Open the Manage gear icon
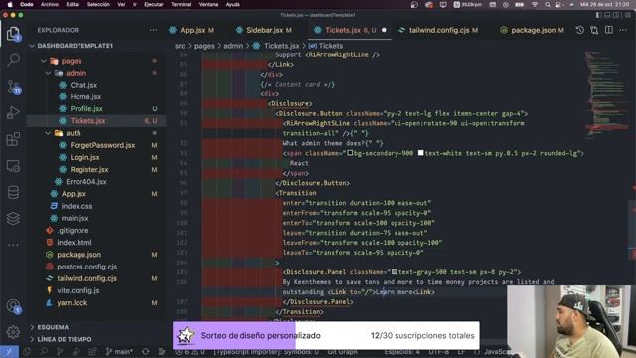Image resolution: width=636 pixels, height=358 pixels. click(x=13, y=332)
